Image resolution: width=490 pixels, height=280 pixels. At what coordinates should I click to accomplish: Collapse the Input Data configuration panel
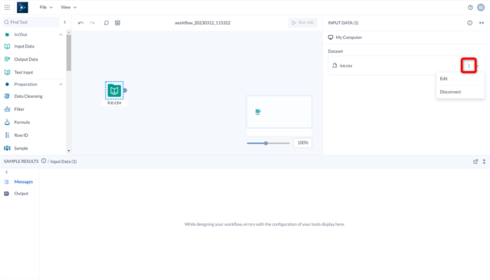click(x=482, y=23)
